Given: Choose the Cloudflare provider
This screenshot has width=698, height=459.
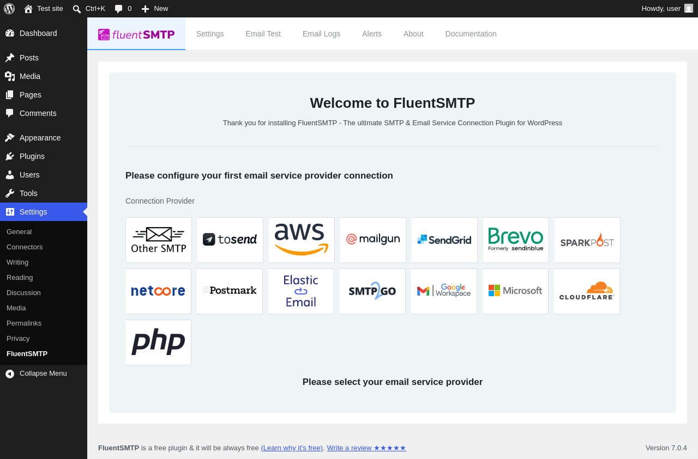Looking at the screenshot, I should (587, 291).
